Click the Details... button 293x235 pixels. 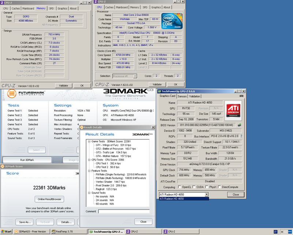(66, 222)
